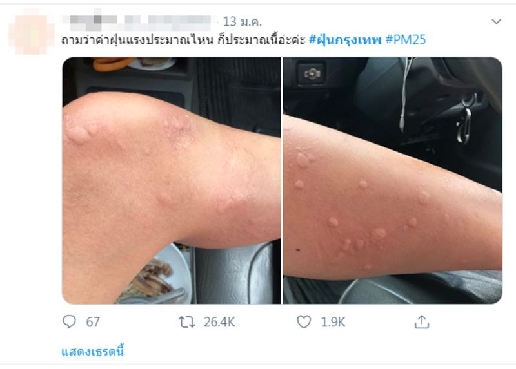The image size is (516, 369).
Task: Click the 26.4K retweet count
Action: tap(219, 322)
